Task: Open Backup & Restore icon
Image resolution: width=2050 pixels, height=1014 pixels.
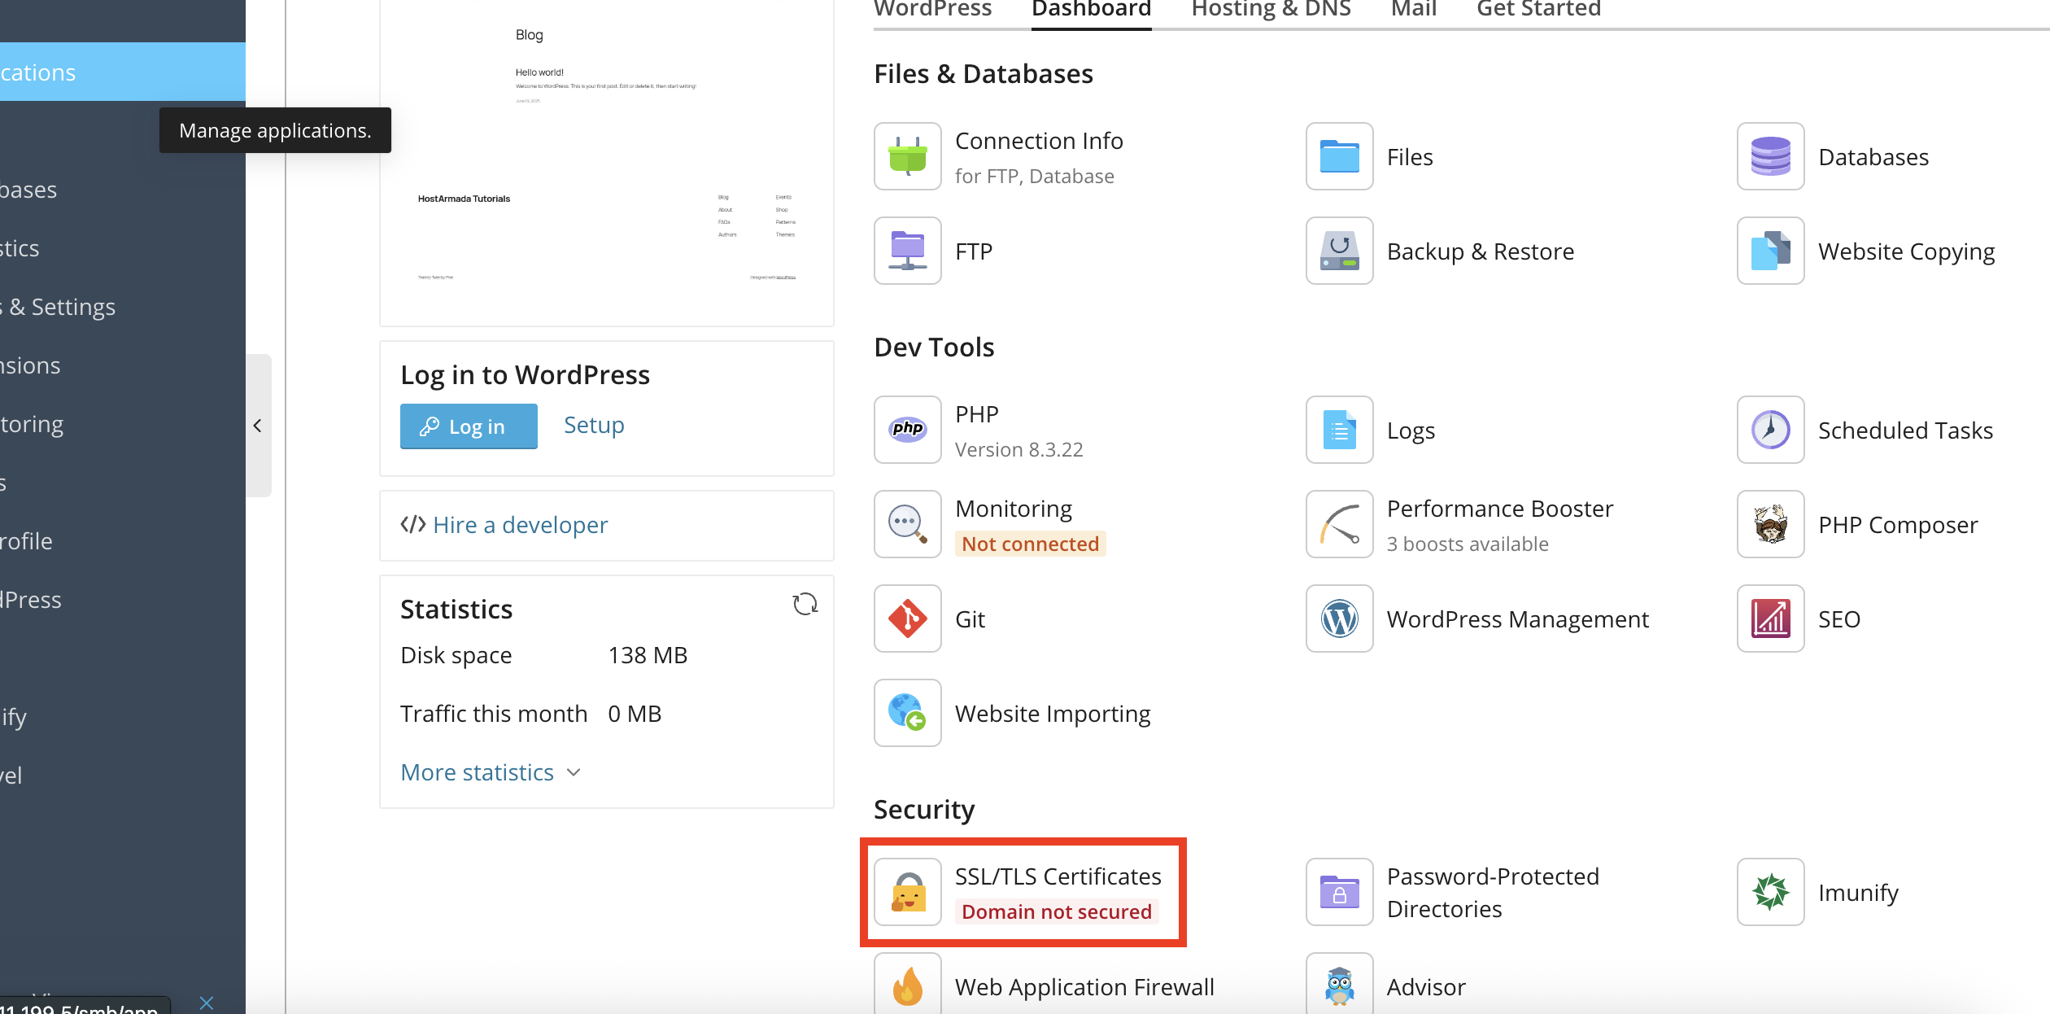Action: tap(1338, 251)
